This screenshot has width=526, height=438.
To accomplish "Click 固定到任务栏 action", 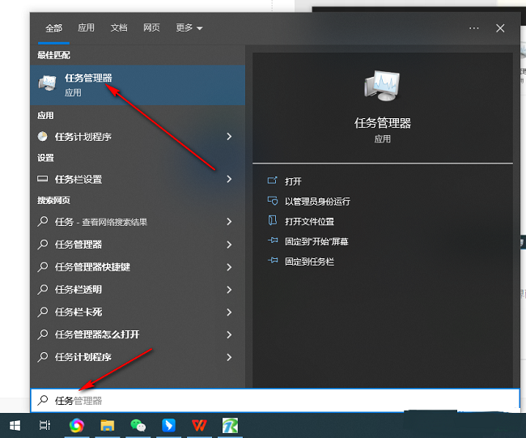I will 309,262.
